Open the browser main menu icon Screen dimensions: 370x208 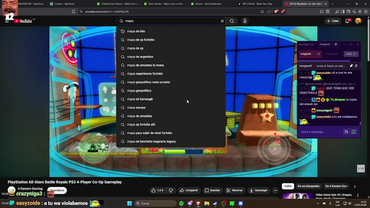pos(366,12)
